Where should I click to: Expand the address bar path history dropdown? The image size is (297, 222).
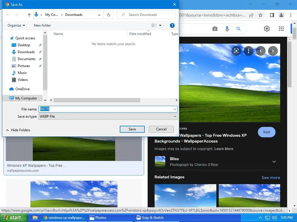click(x=99, y=15)
